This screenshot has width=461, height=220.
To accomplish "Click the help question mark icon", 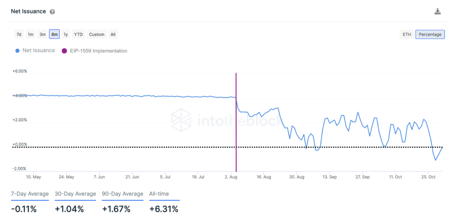I will 52,12.
